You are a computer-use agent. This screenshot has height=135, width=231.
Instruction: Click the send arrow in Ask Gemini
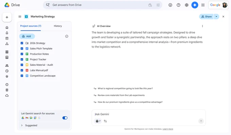click(x=201, y=121)
